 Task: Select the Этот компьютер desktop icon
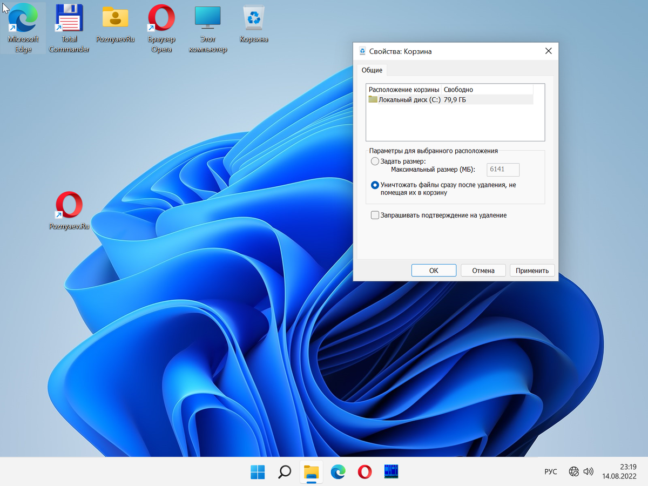point(208,29)
